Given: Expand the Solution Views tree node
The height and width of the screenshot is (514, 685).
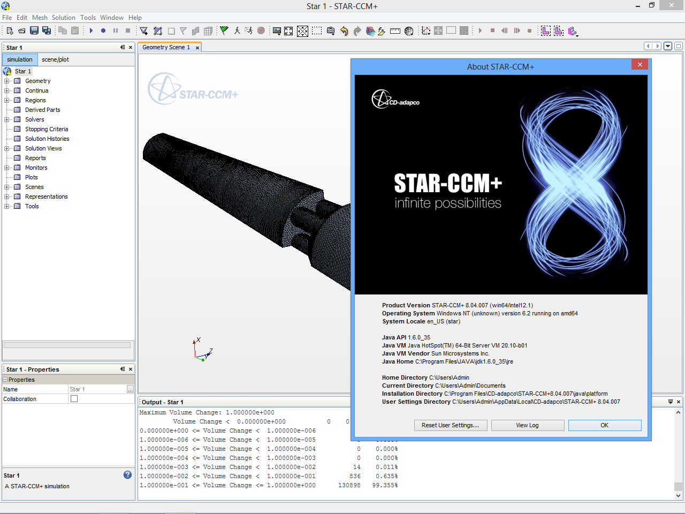Looking at the screenshot, I should click(7, 148).
